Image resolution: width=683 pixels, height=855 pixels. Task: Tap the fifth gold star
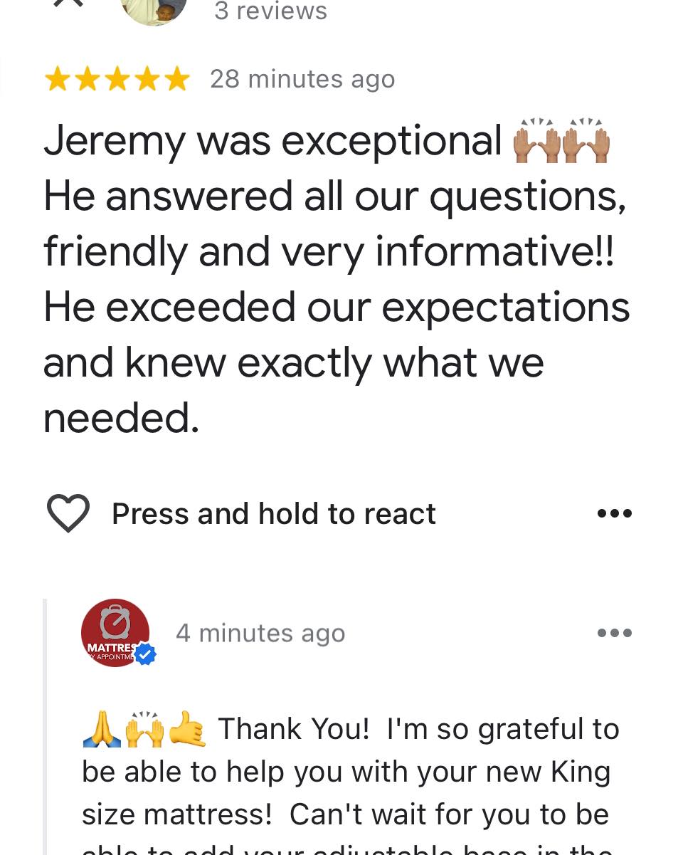click(x=177, y=79)
